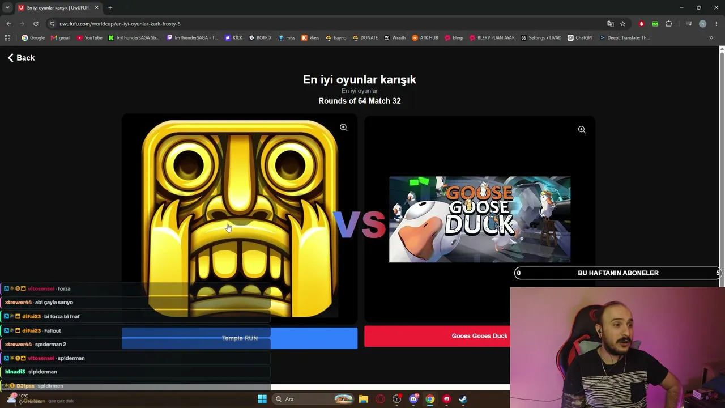The image size is (725, 408).
Task: Open OBS Studio from the taskbar
Action: pyautogui.click(x=397, y=399)
